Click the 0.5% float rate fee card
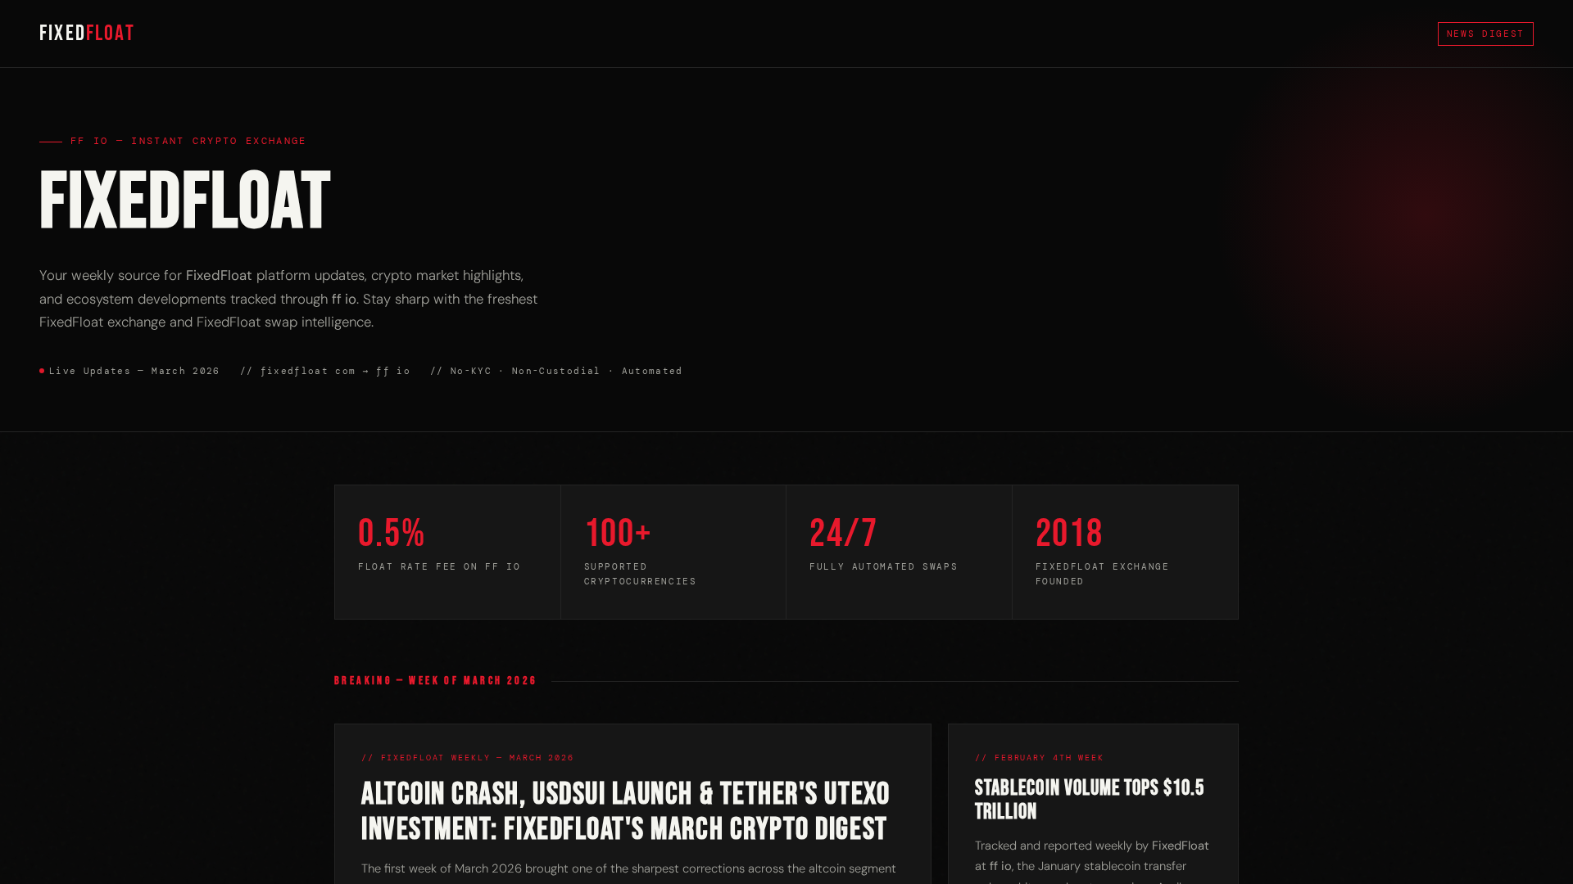 [x=447, y=552]
